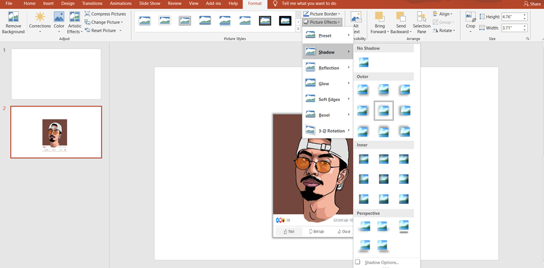
Task: Select the last Perspective shadow preset
Action: click(382, 245)
